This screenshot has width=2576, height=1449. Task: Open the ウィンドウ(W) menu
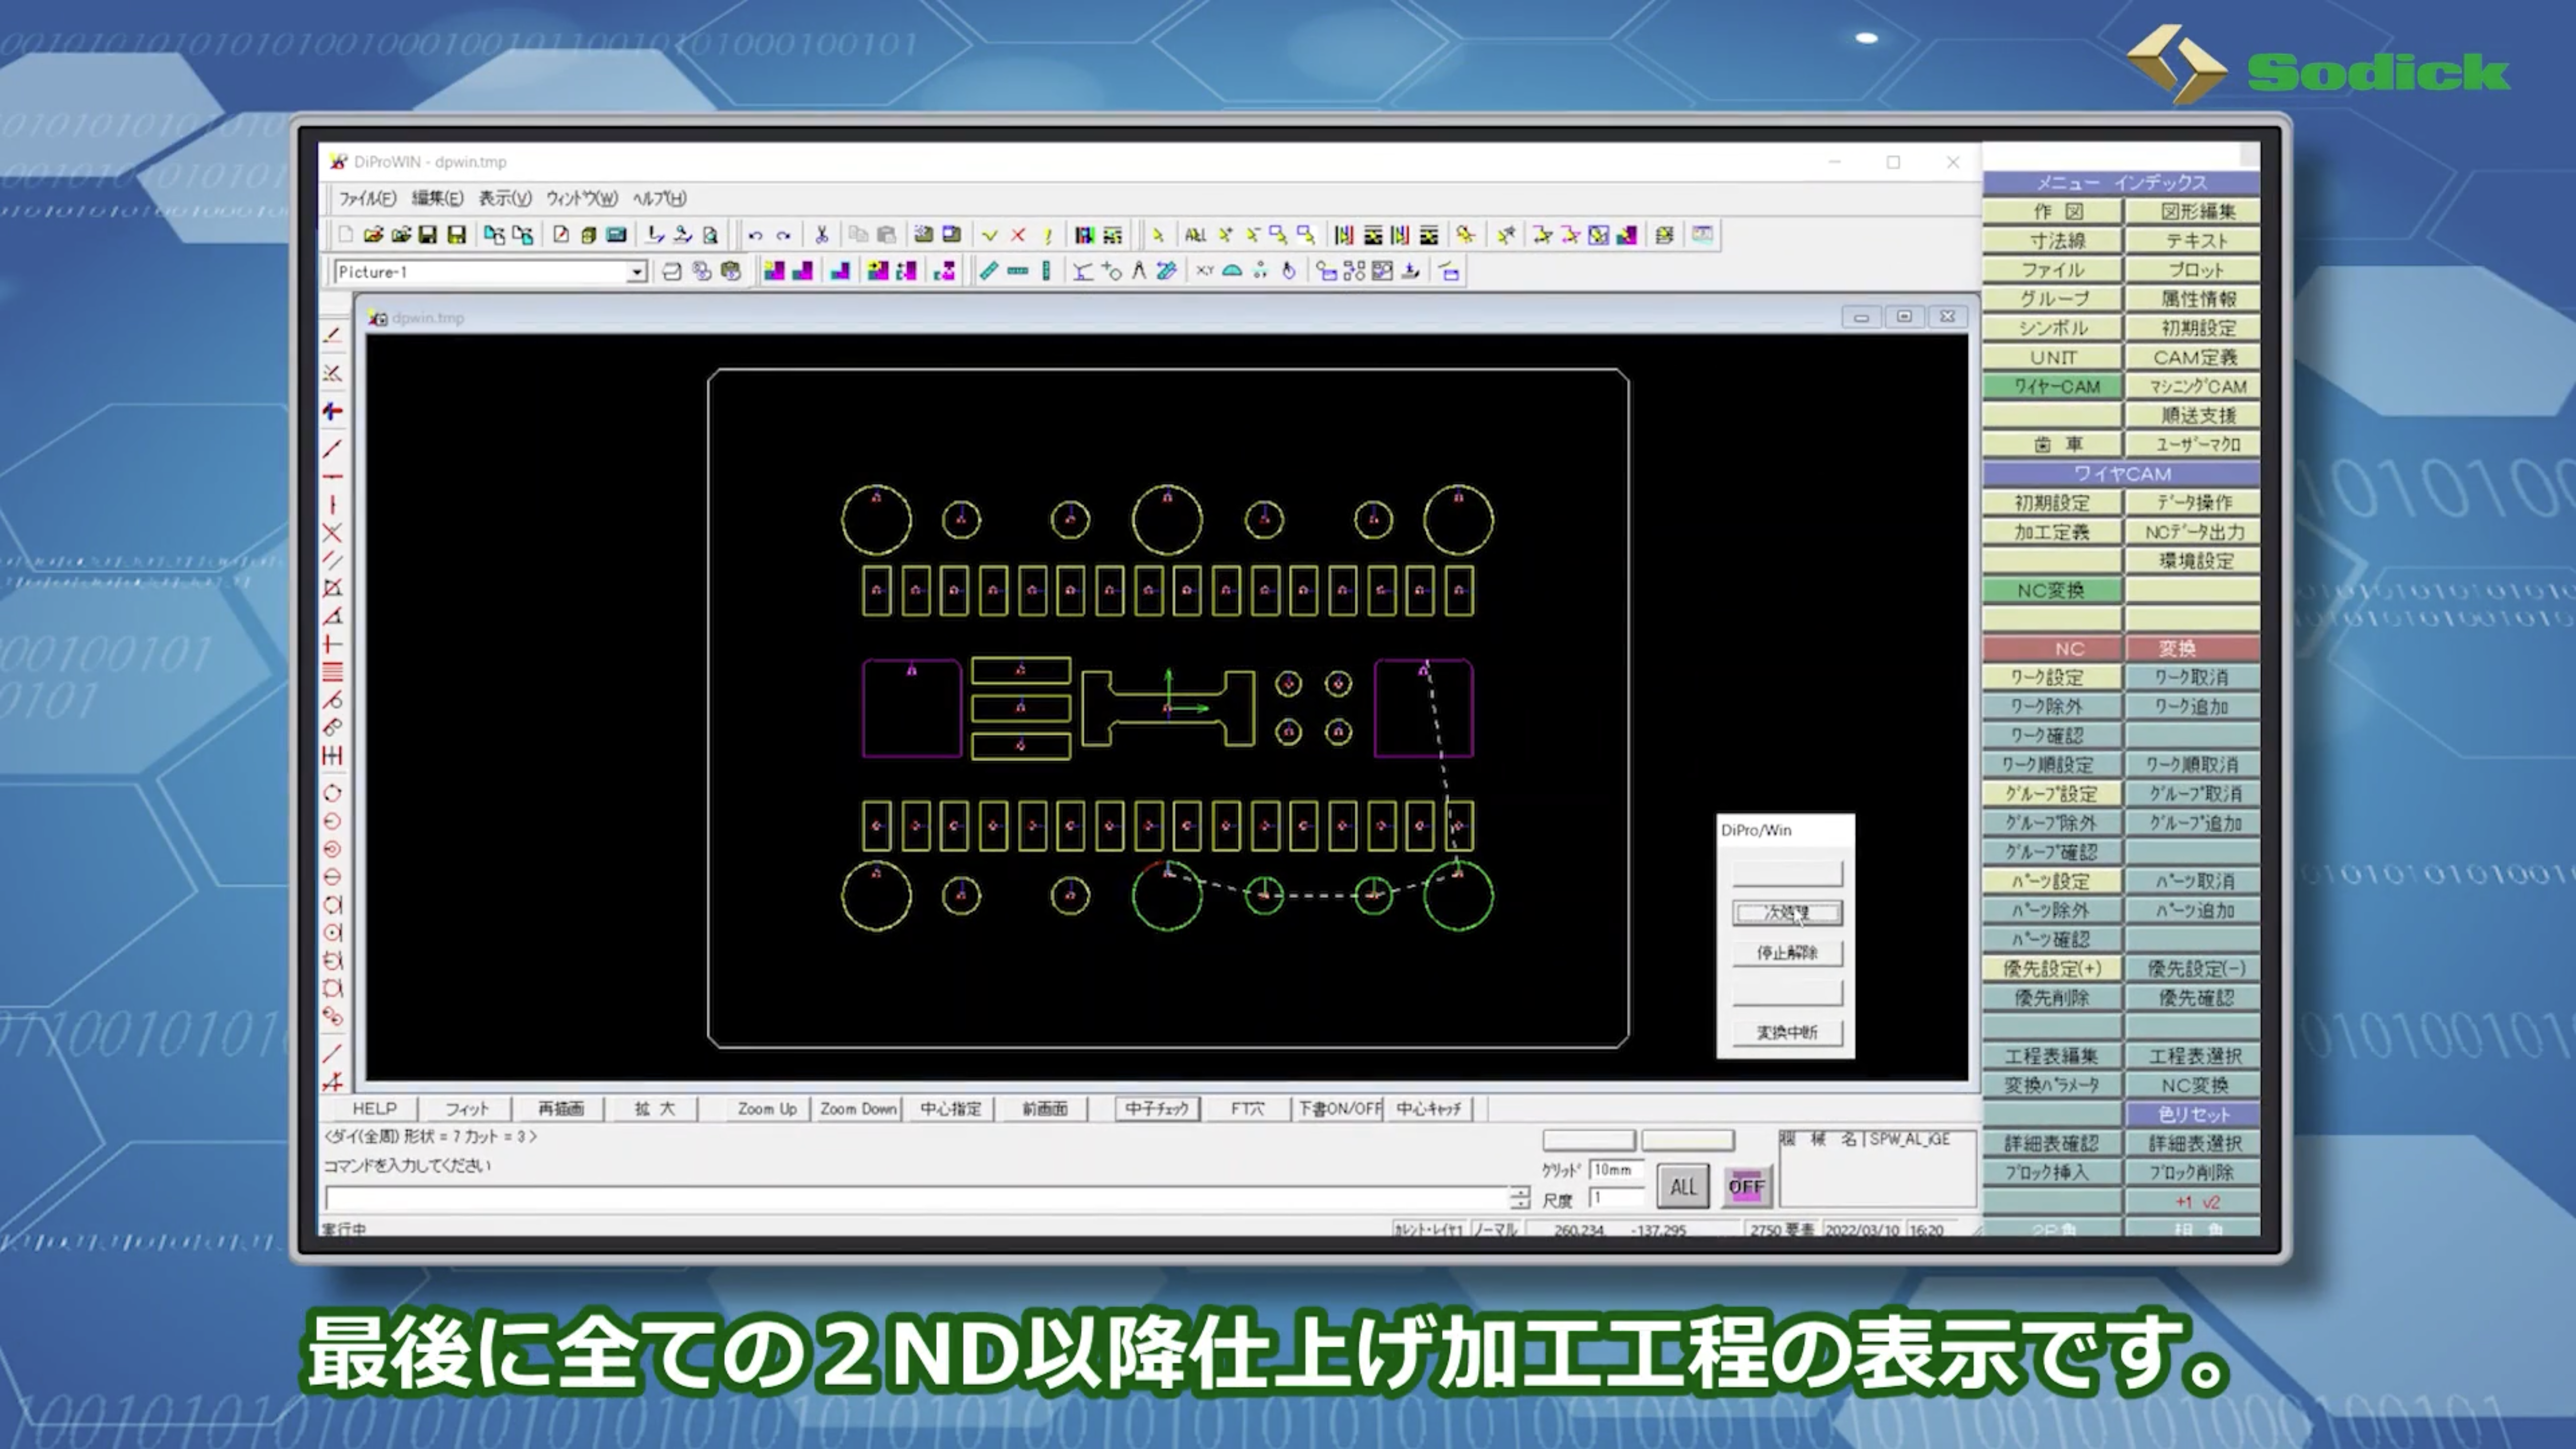(x=581, y=198)
